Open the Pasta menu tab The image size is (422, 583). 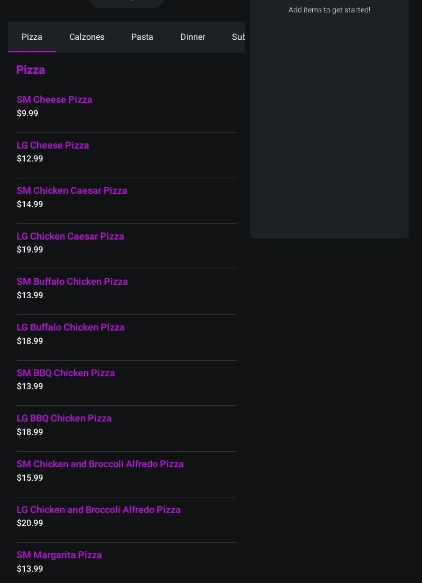pyautogui.click(x=142, y=37)
